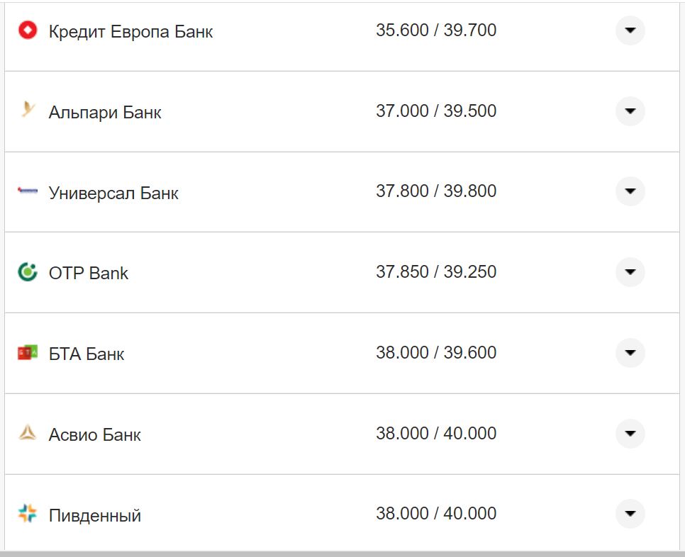Click the Универсал Банк flag logo
Screen dimensions: 685x557
27,192
